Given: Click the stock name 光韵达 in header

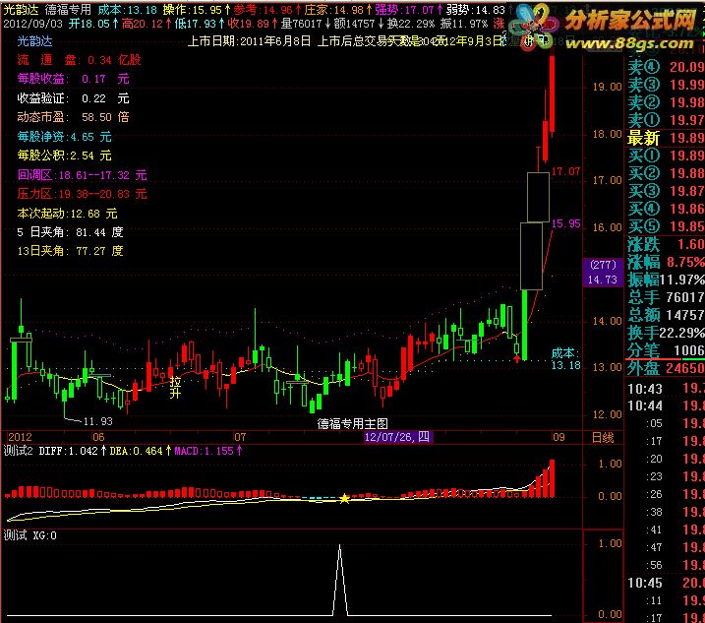Looking at the screenshot, I should pos(21,10).
